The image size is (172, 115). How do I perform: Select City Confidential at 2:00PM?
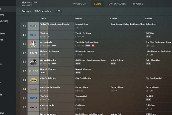[110, 80]
